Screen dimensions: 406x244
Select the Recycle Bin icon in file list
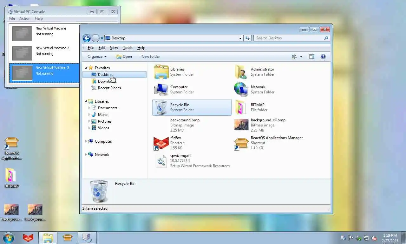click(x=161, y=107)
